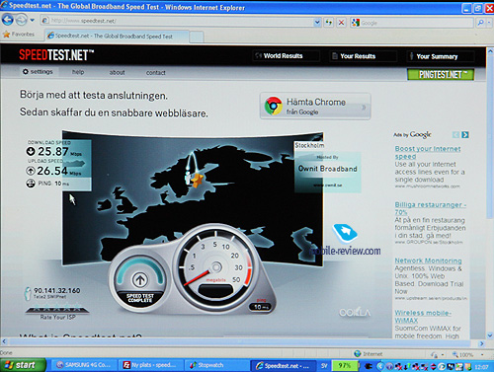Select the Speedtest.net browser tab
The height and width of the screenshot is (372, 494).
point(117,37)
